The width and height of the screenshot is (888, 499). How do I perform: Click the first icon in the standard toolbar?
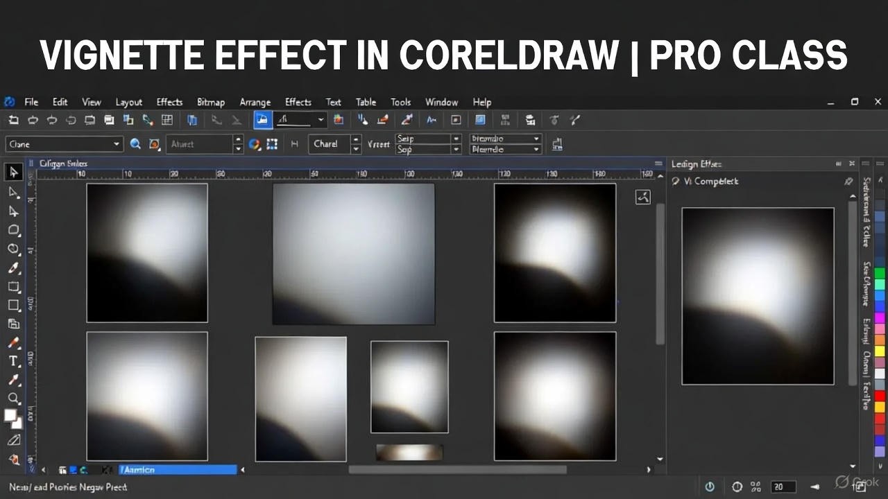coord(13,120)
